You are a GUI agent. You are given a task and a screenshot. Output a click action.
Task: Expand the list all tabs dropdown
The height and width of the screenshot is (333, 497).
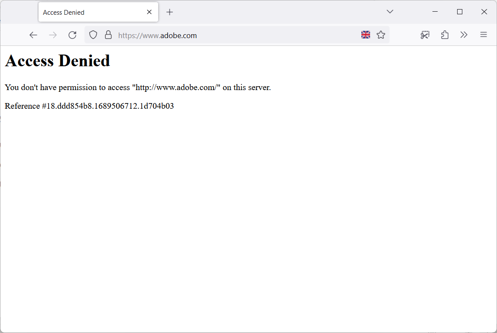click(x=390, y=12)
